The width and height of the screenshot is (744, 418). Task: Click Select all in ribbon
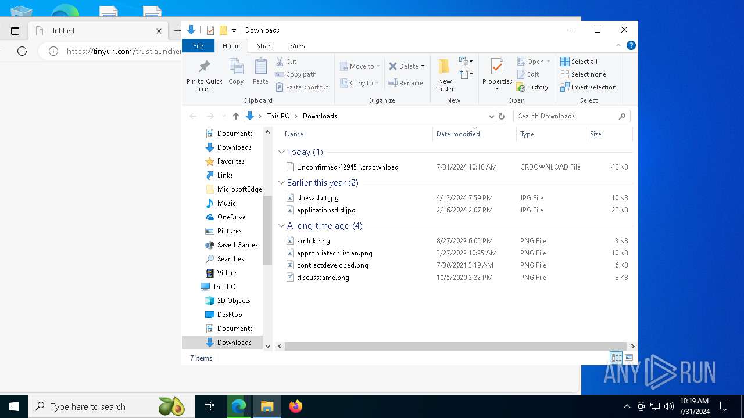[x=579, y=62]
